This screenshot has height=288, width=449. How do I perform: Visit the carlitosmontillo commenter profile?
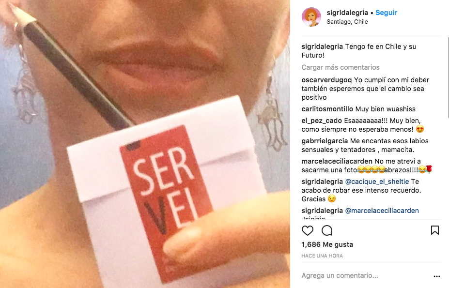pos(327,109)
